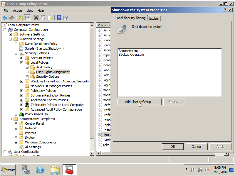
Task: Open the Help menu
Action: (x=41, y=11)
